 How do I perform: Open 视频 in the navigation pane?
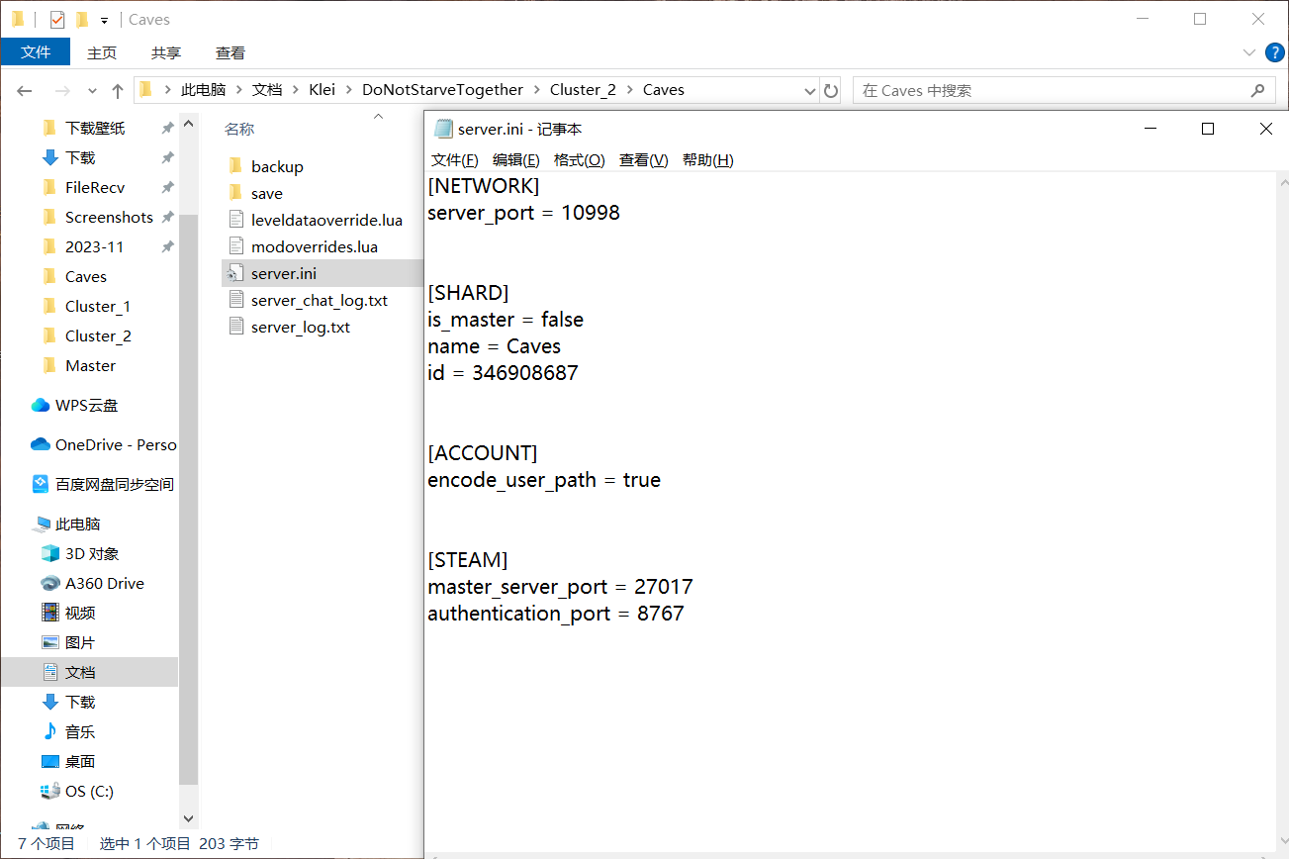click(80, 613)
